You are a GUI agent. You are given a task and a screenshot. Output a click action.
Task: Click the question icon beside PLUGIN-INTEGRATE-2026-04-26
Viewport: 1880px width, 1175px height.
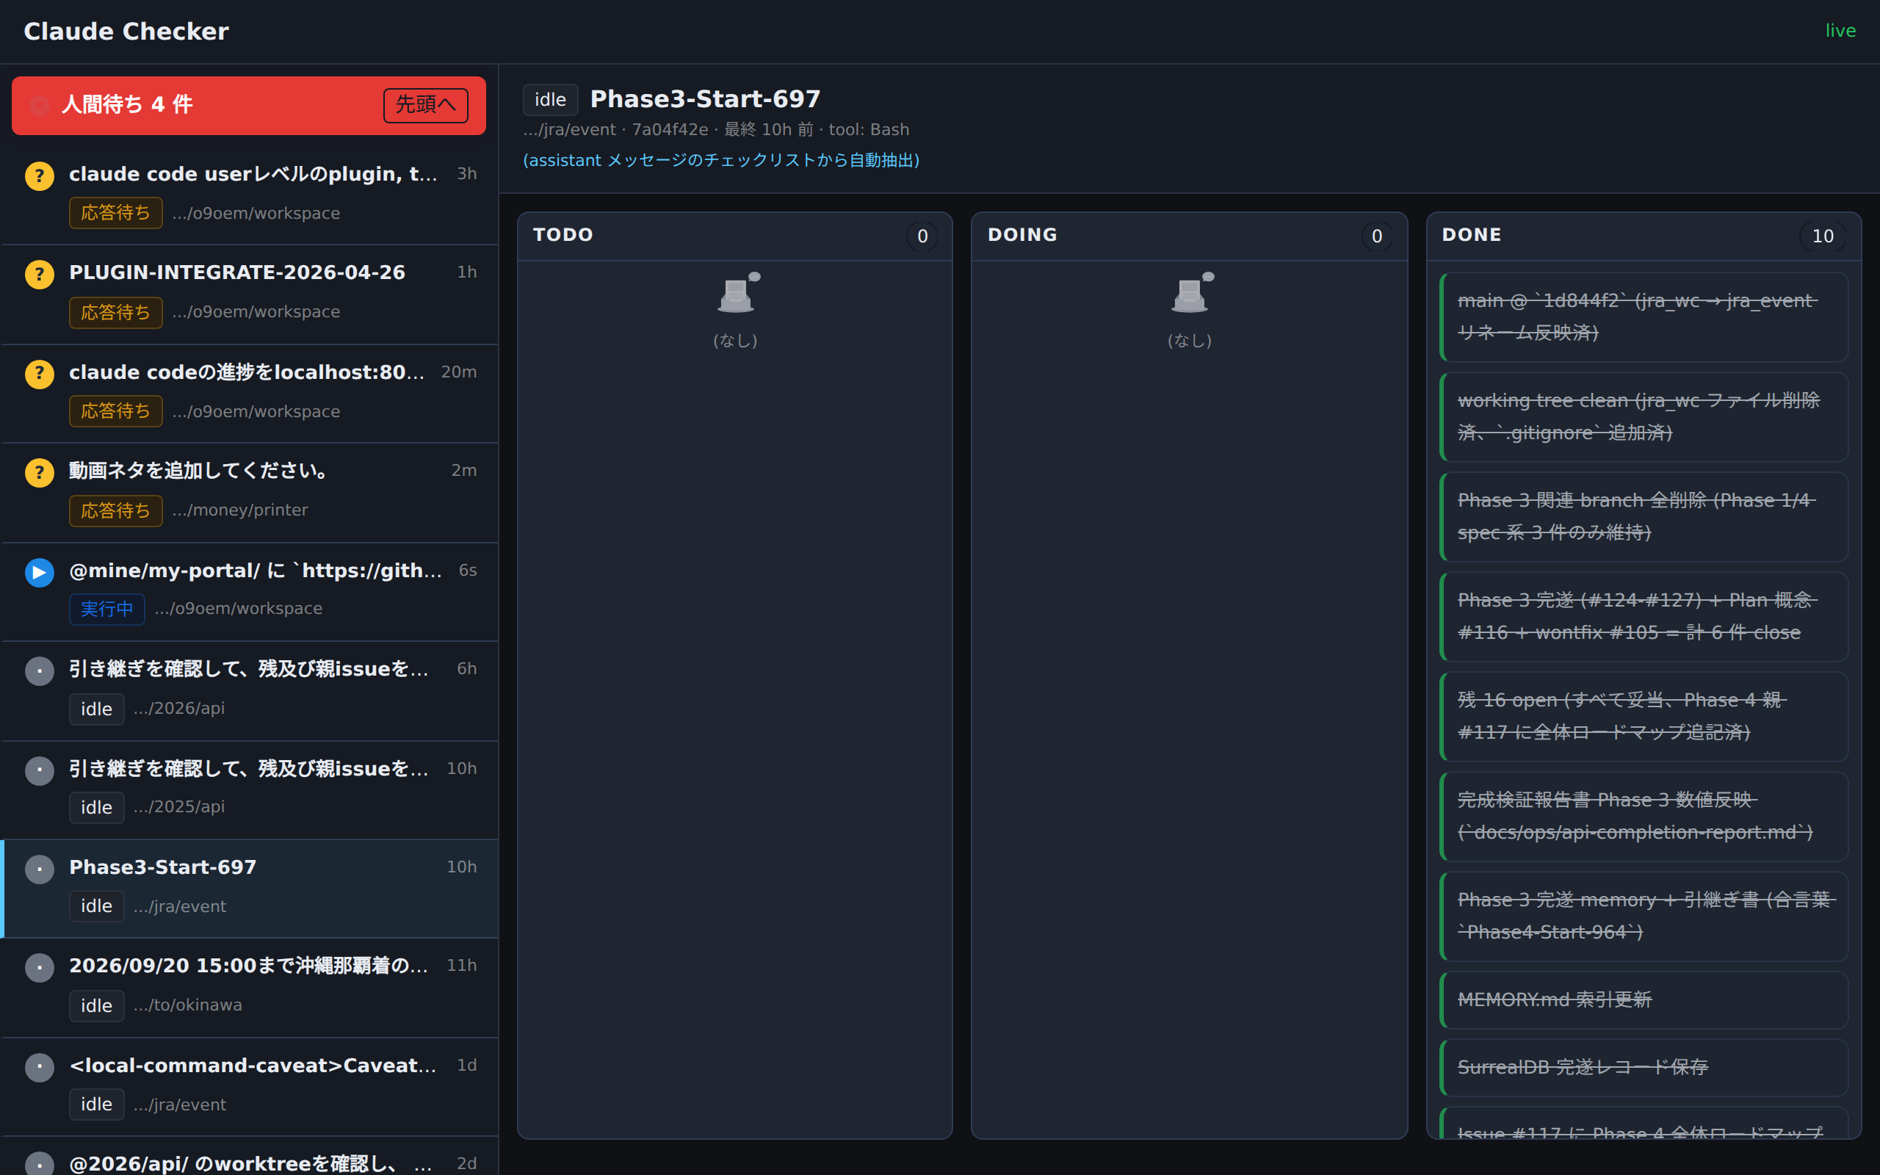click(x=40, y=275)
